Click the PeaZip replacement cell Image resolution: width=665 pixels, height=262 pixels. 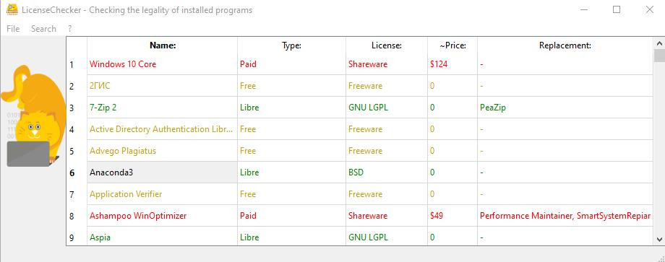pyautogui.click(x=565, y=108)
